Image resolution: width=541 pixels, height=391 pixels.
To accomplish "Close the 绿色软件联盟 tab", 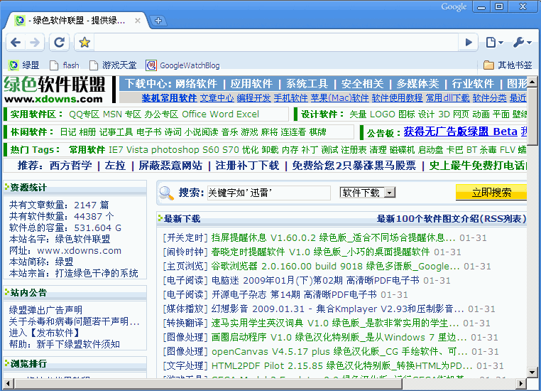I will [x=138, y=21].
